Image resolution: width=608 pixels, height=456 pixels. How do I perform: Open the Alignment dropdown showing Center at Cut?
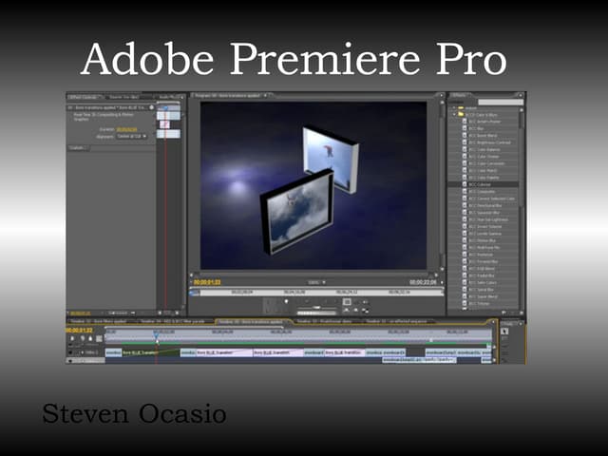(x=132, y=136)
